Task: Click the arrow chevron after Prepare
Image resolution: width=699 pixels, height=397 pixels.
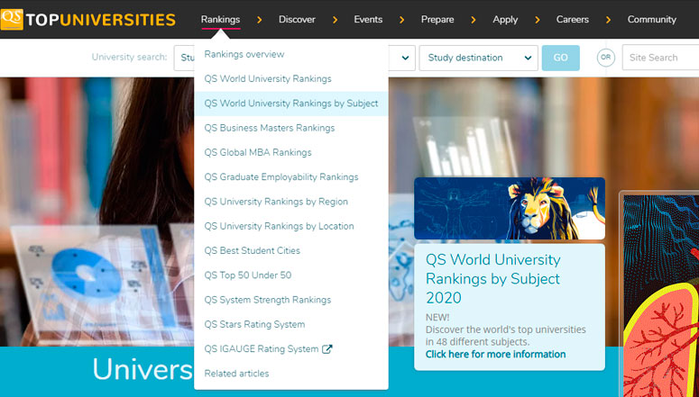Action: coord(473,20)
